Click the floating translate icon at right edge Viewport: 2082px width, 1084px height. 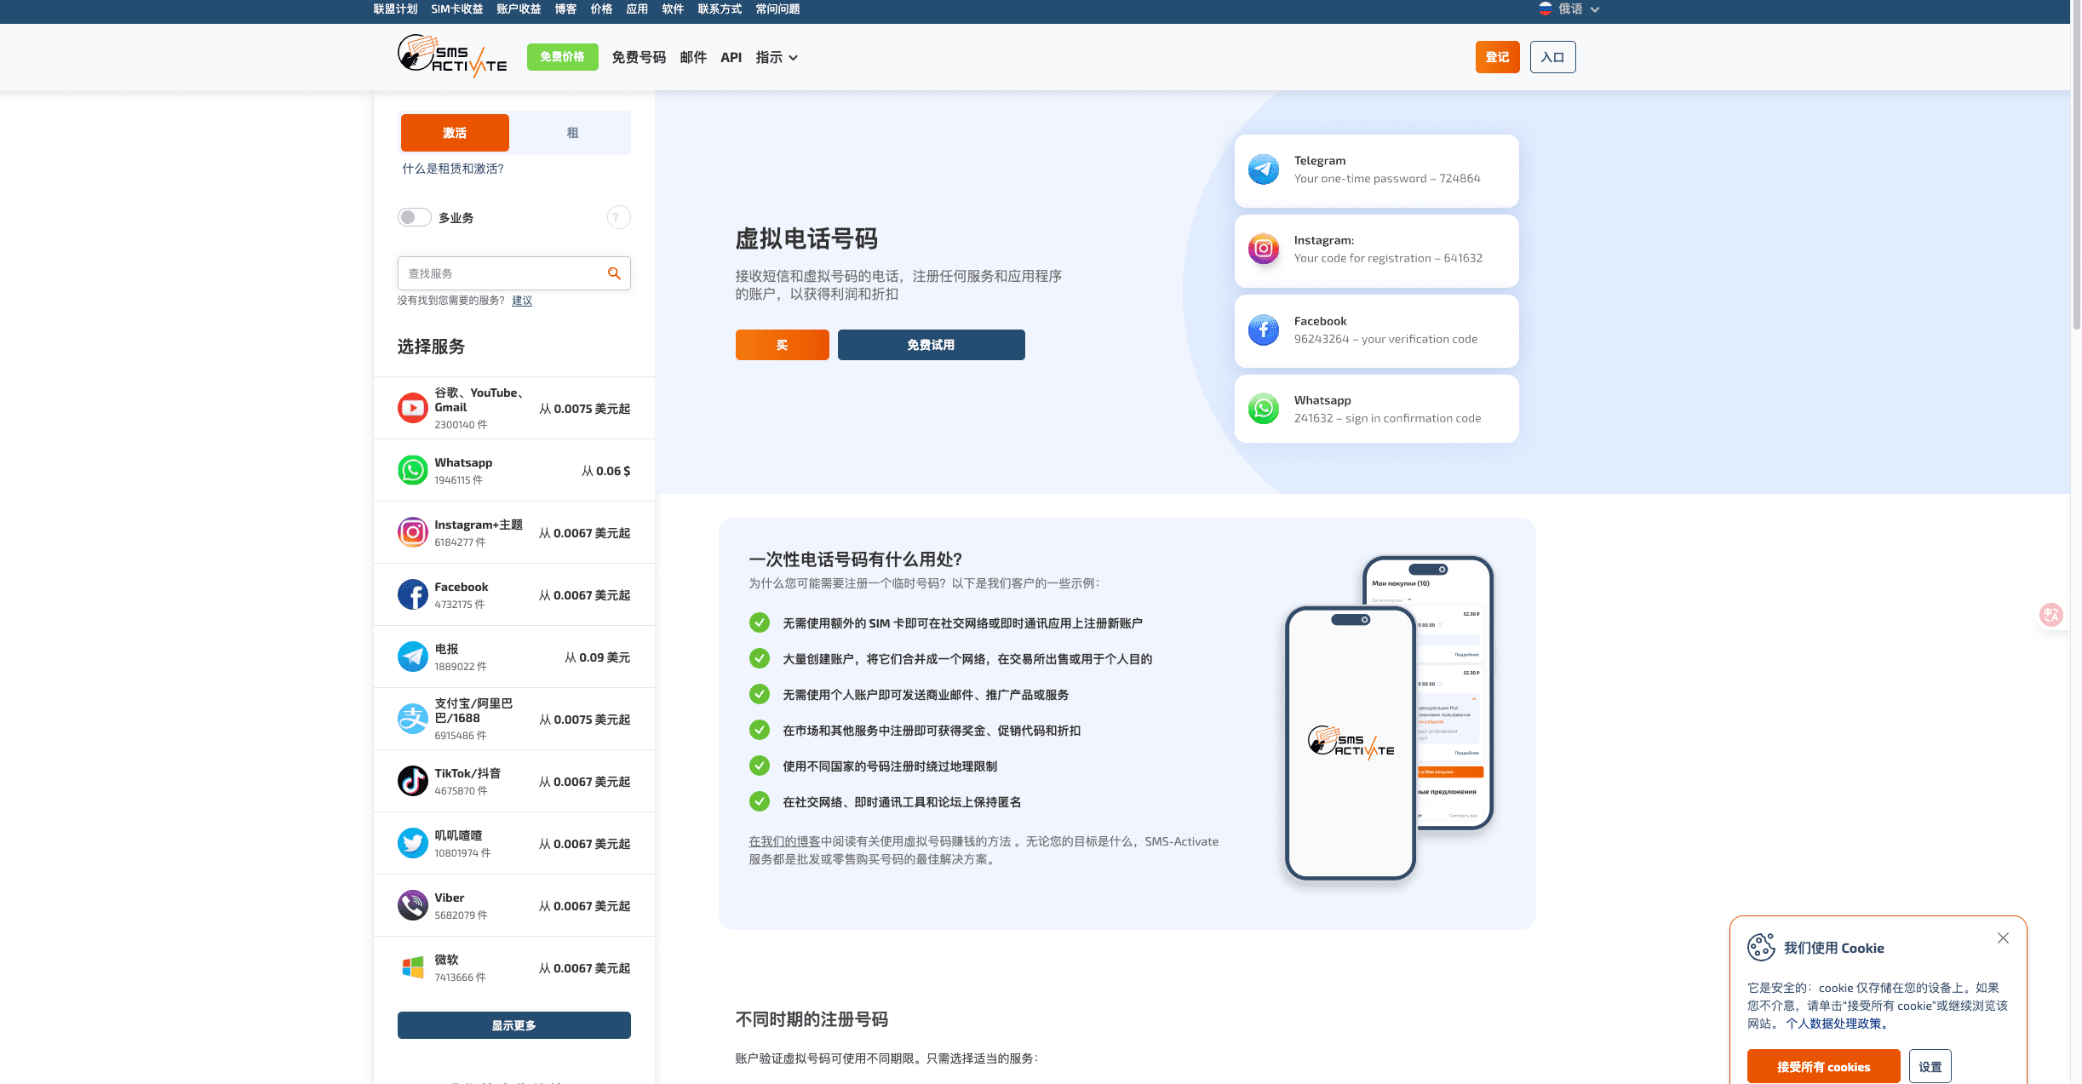[x=2051, y=614]
